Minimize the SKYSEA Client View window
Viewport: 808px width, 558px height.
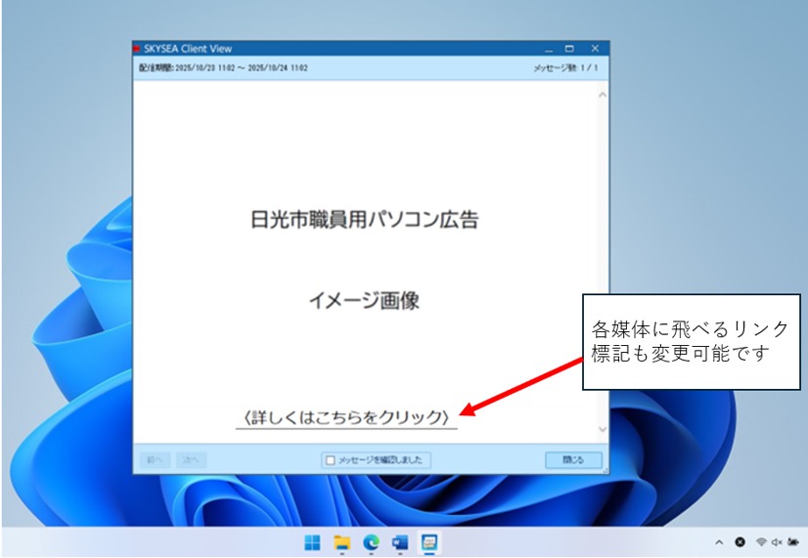[x=549, y=49]
